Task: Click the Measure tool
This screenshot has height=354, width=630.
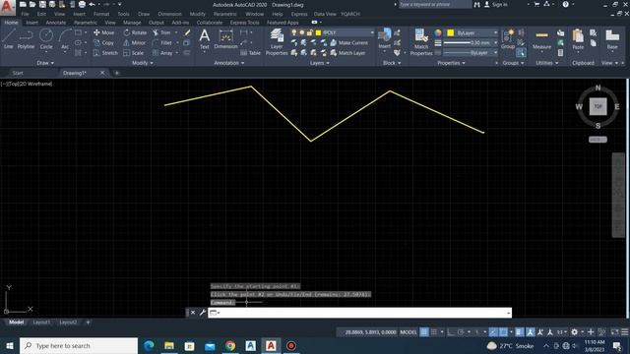Action: pos(541,39)
